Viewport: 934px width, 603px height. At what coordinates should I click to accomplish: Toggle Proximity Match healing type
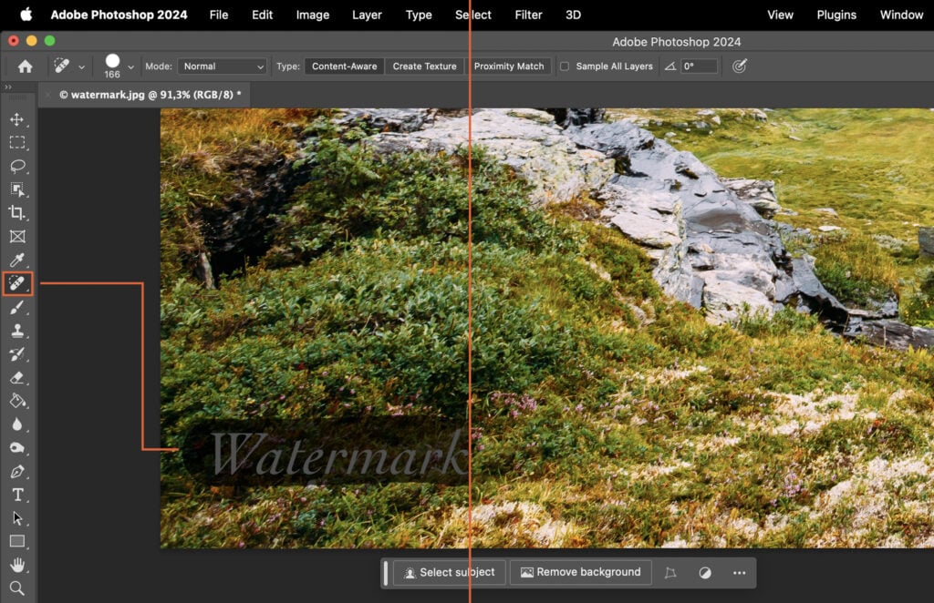(508, 66)
